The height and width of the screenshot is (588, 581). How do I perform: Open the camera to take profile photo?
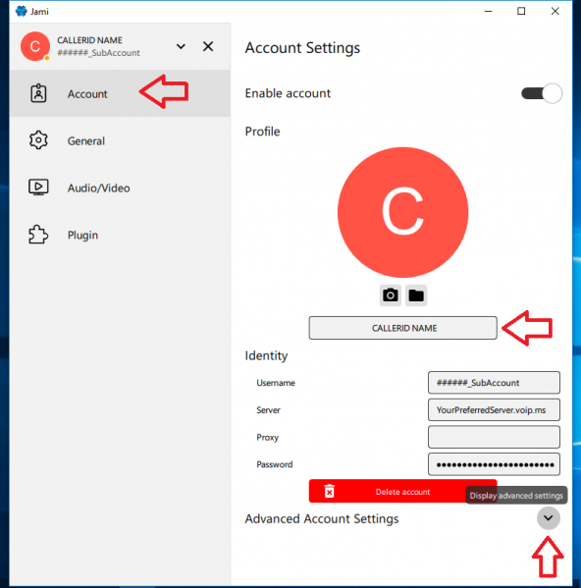391,295
